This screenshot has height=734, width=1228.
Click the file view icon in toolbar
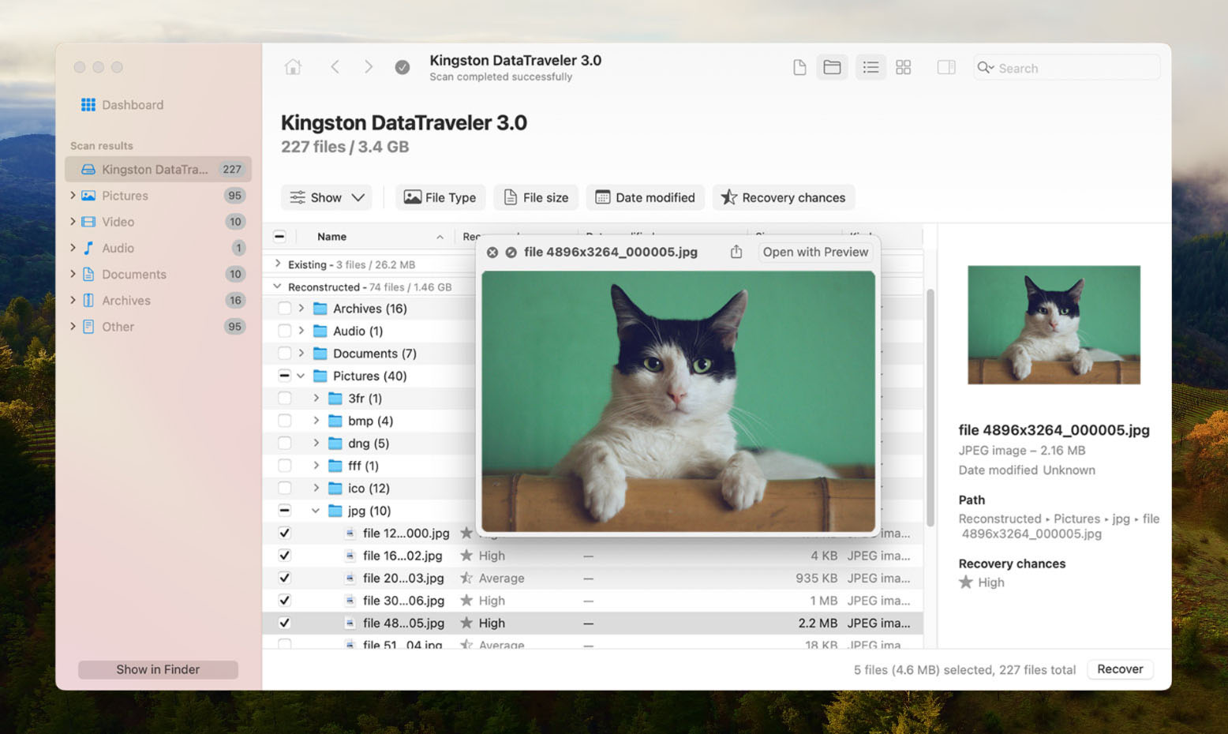(799, 68)
